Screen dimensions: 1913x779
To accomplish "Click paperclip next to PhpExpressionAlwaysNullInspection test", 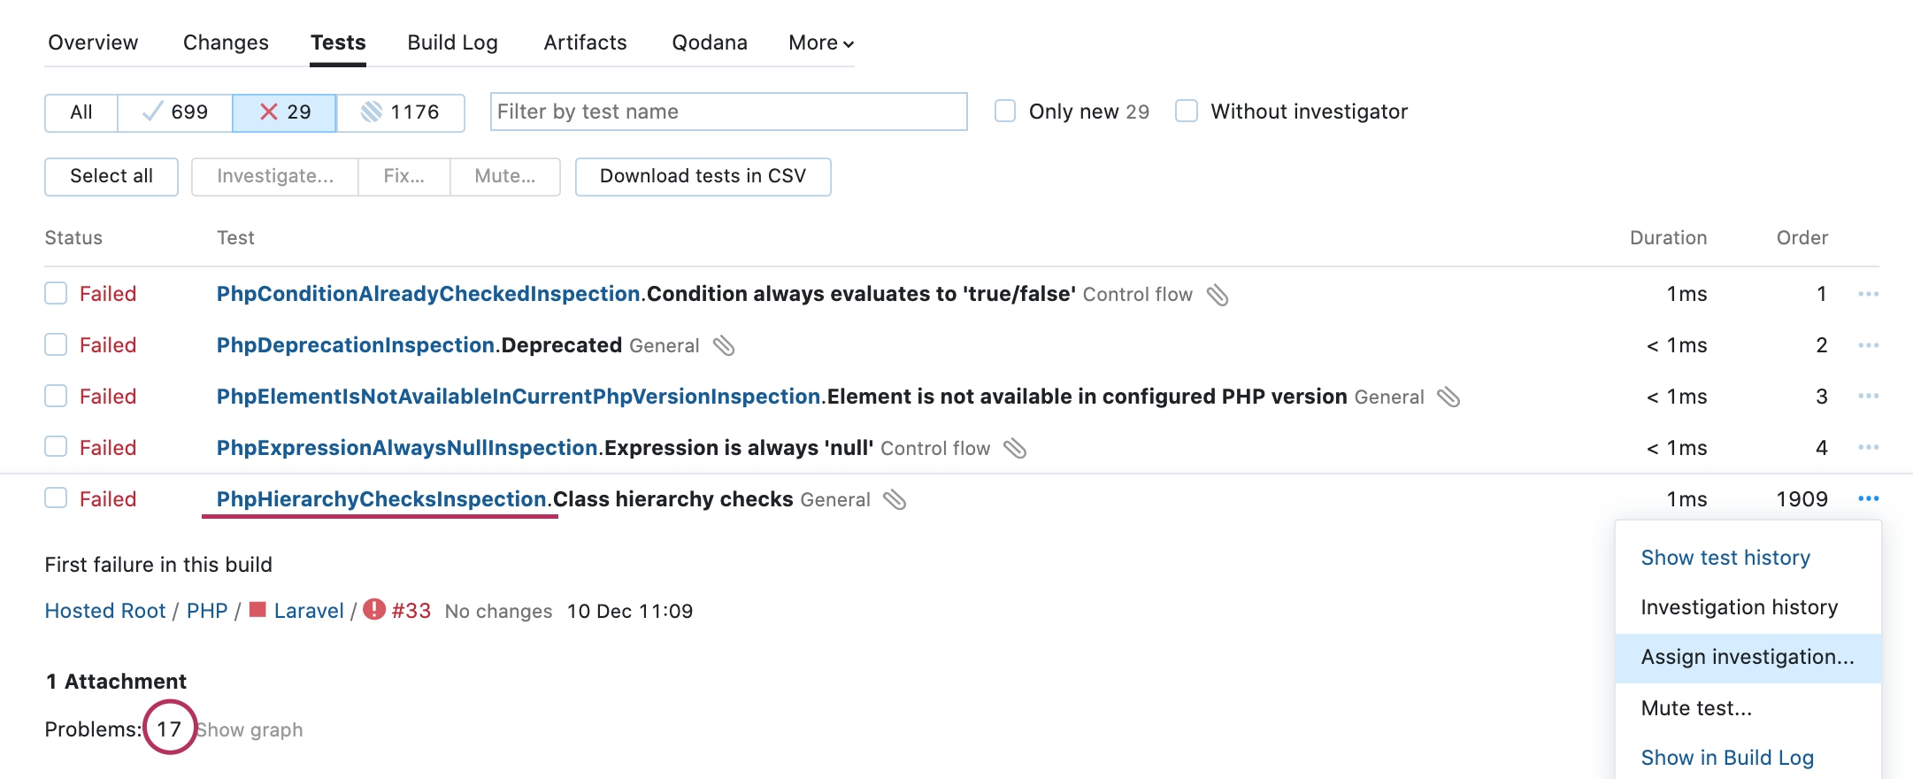I will click(x=1015, y=448).
